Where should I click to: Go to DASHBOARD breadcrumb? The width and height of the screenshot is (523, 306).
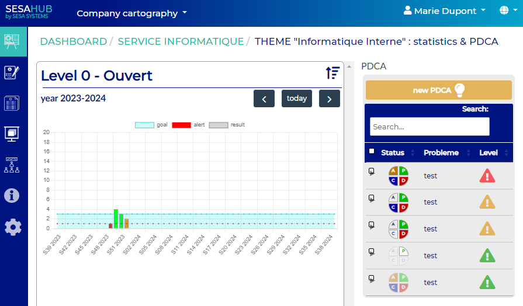tap(73, 41)
